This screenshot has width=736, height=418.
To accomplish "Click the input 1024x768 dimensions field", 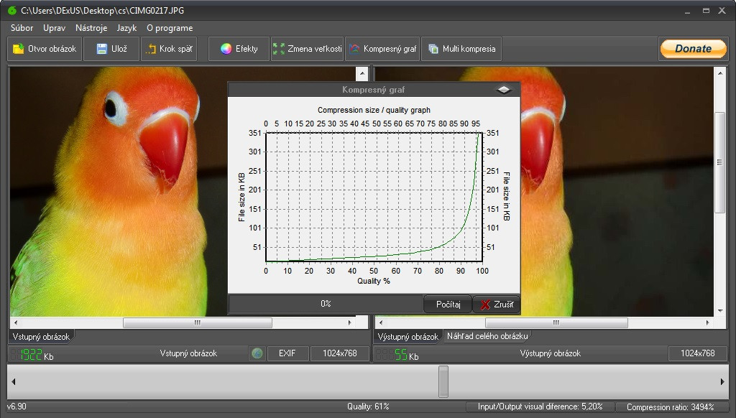I will [x=340, y=353].
